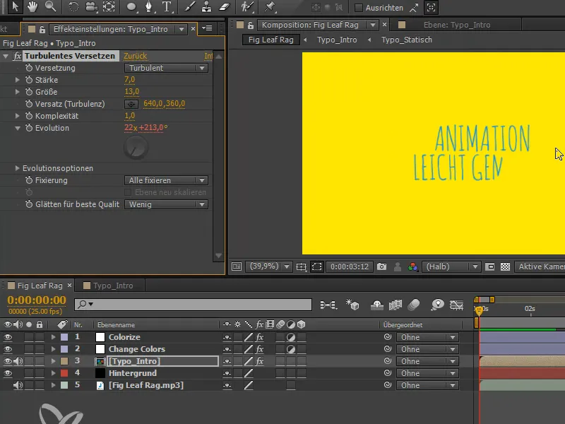Image resolution: width=565 pixels, height=424 pixels.
Task: Expand the Stärke property
Action: (17, 80)
